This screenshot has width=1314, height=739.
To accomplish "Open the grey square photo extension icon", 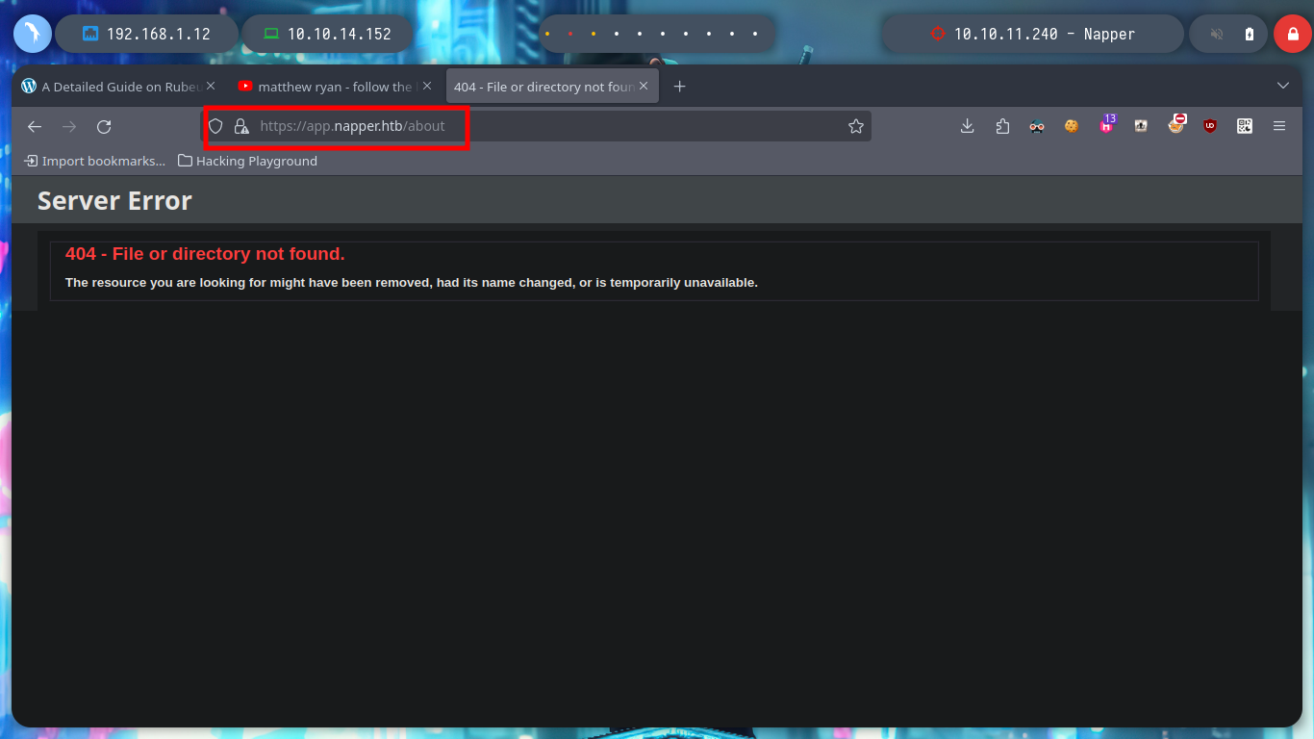I will pyautogui.click(x=1141, y=126).
